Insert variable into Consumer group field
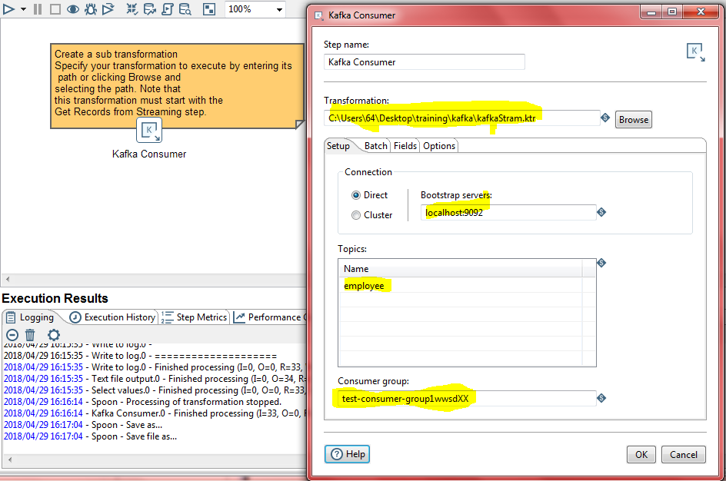Viewport: 726px width, 481px height. tap(601, 398)
